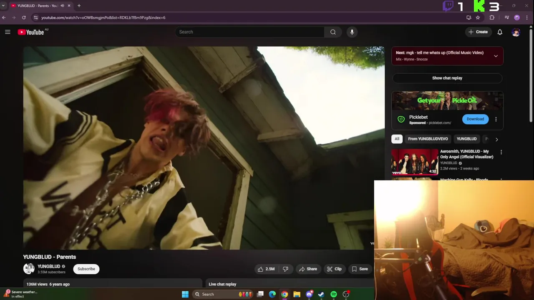Open more options on the Picklebet ad
This screenshot has width=534, height=300.
tap(496, 119)
